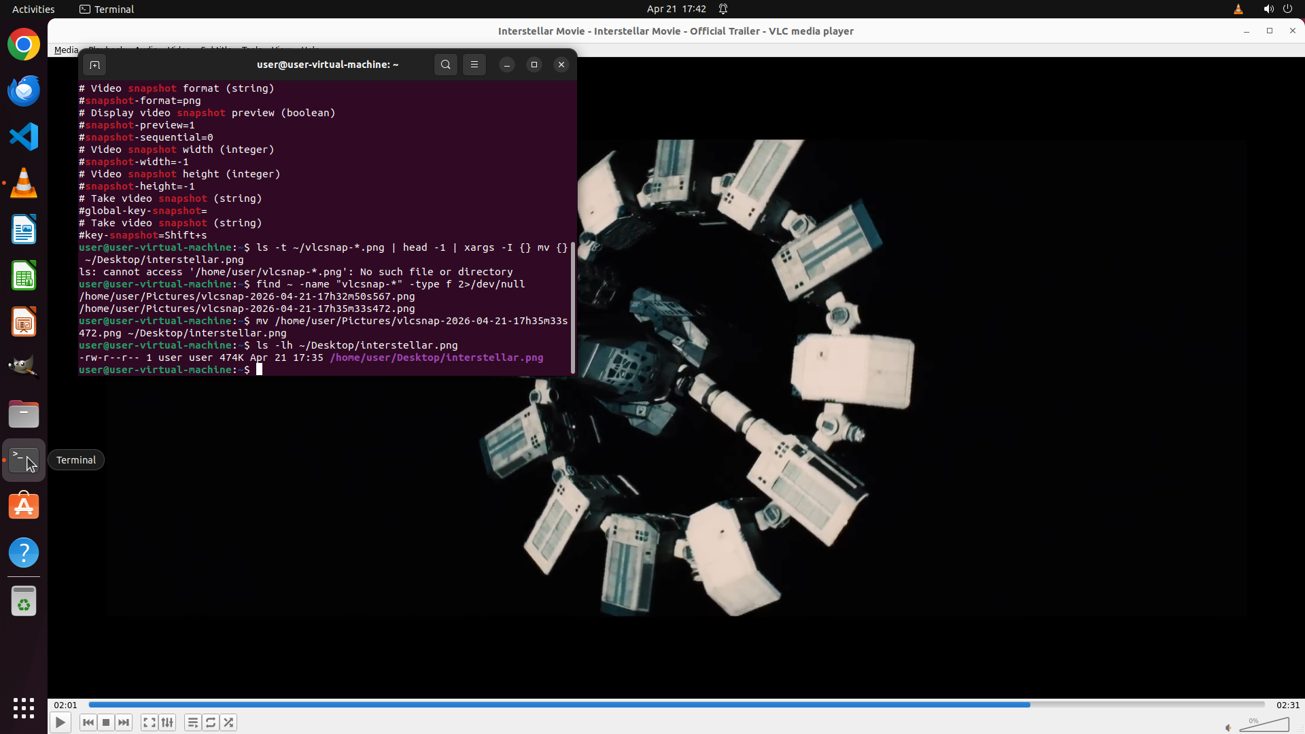Toggle VLC fullscreen mode

[150, 722]
